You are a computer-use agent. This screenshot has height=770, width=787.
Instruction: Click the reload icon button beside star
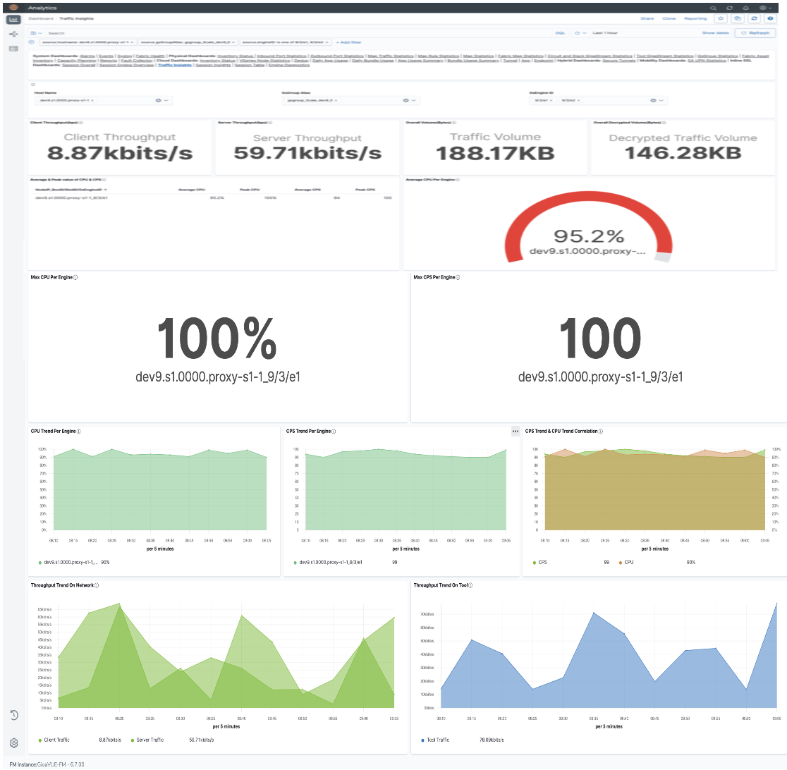click(x=754, y=18)
